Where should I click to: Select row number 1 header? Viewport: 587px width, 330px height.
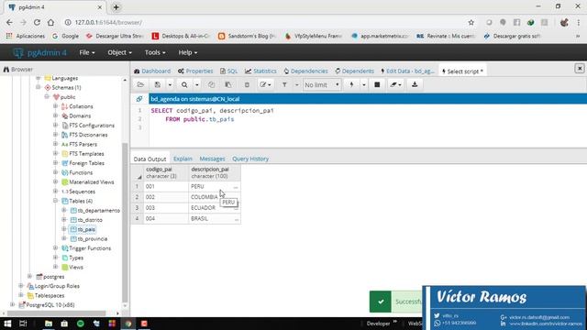pyautogui.click(x=137, y=186)
